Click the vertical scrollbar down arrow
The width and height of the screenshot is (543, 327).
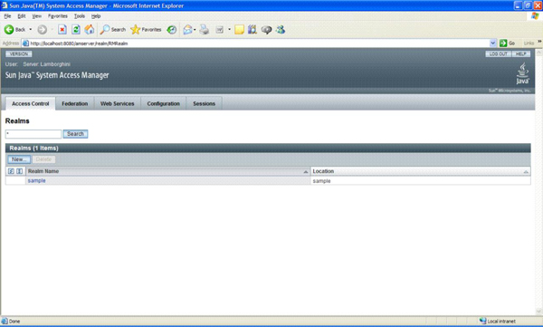tap(538, 311)
